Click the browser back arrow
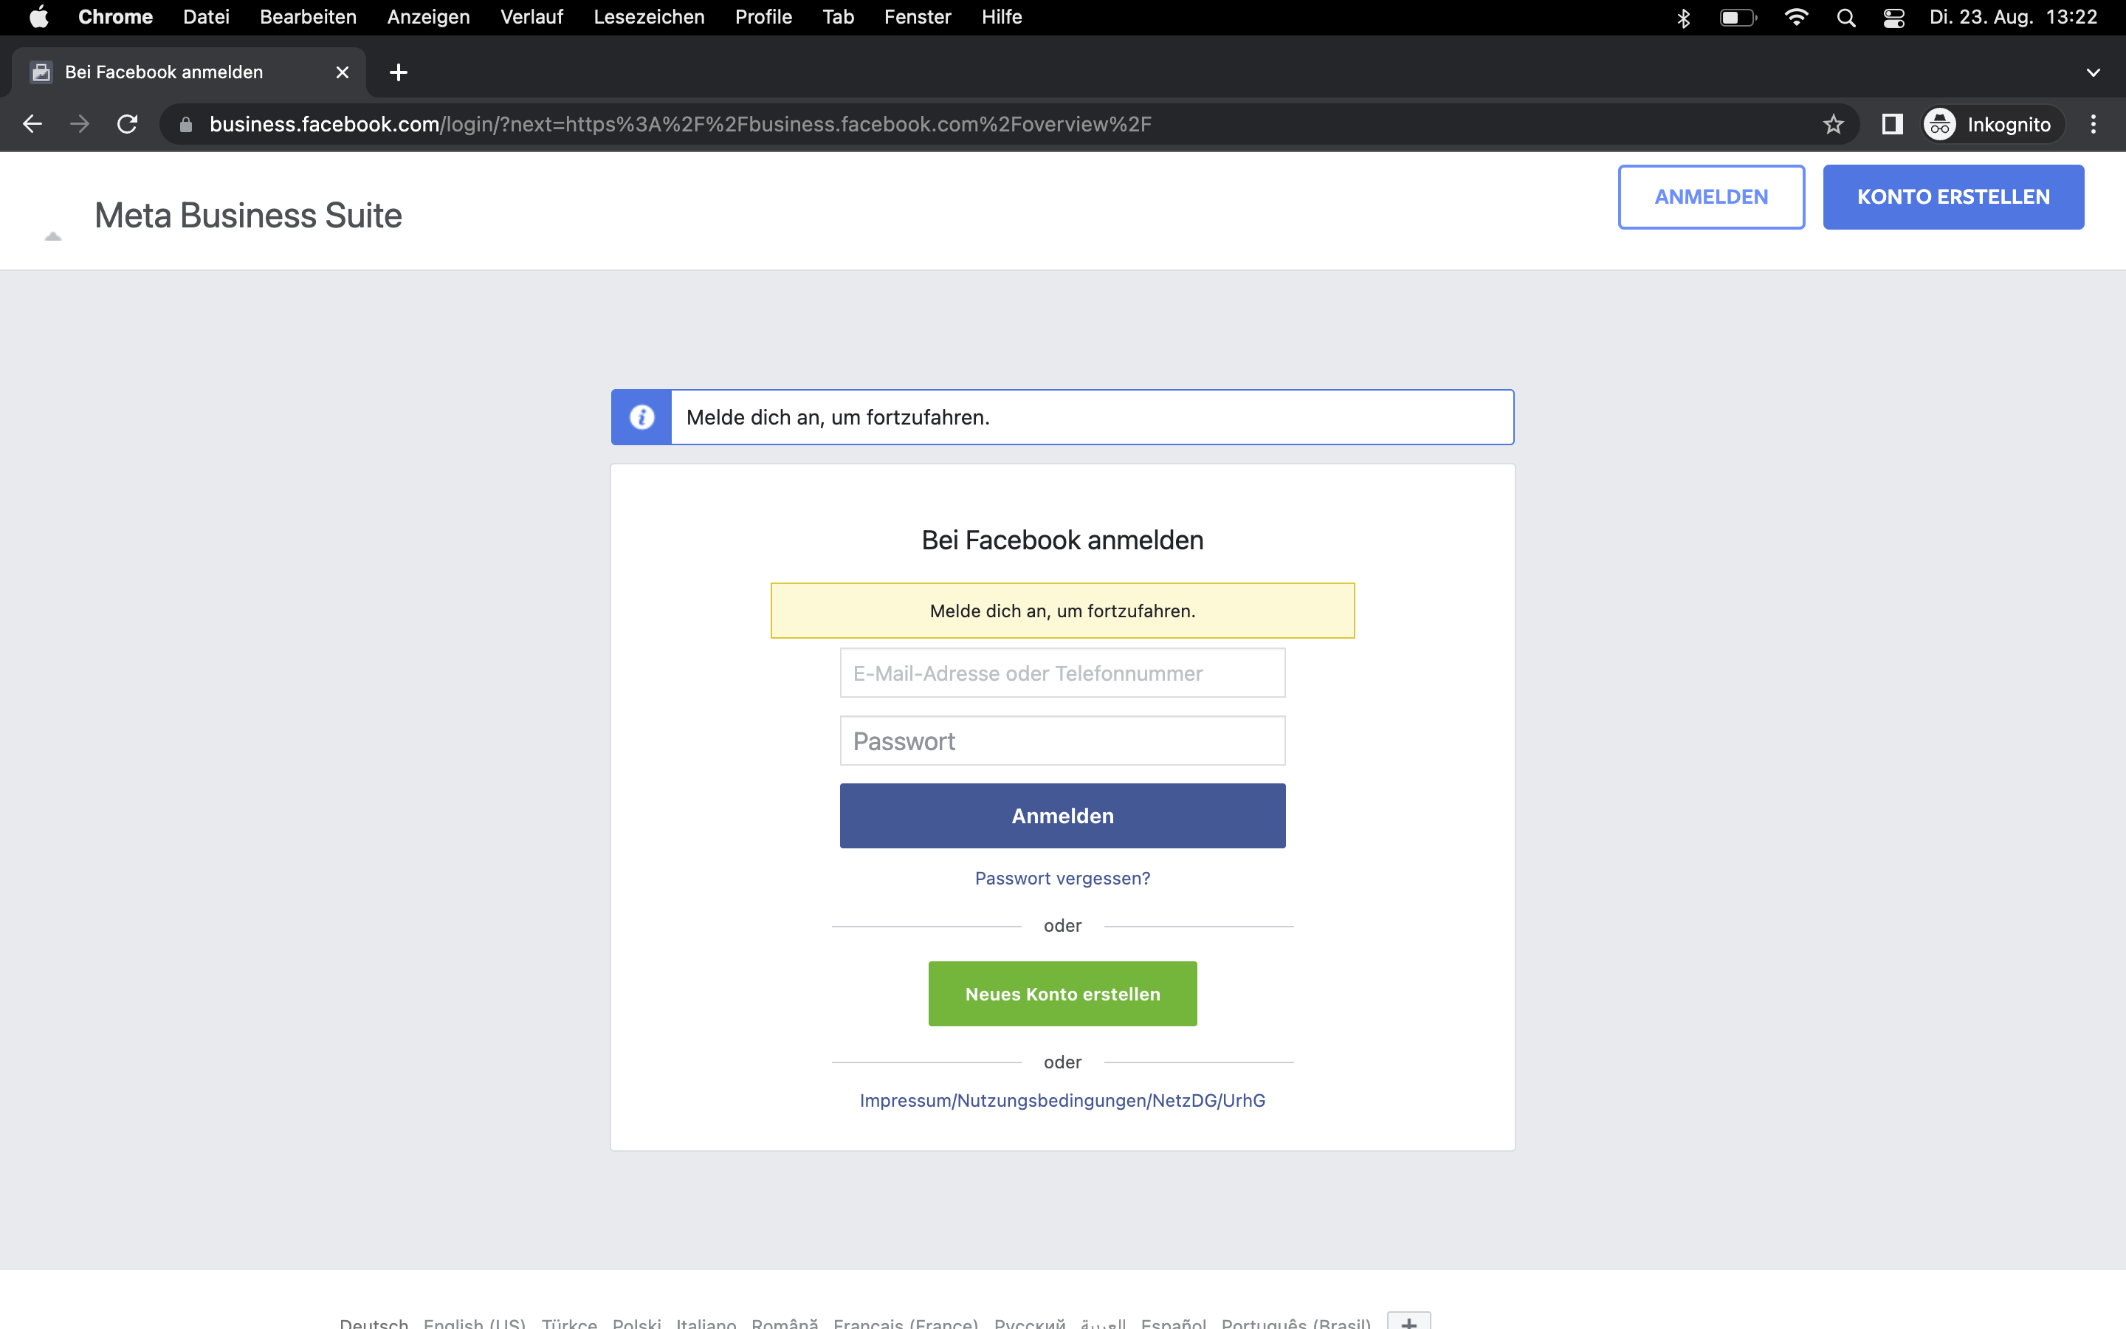The height and width of the screenshot is (1329, 2126). [32, 124]
